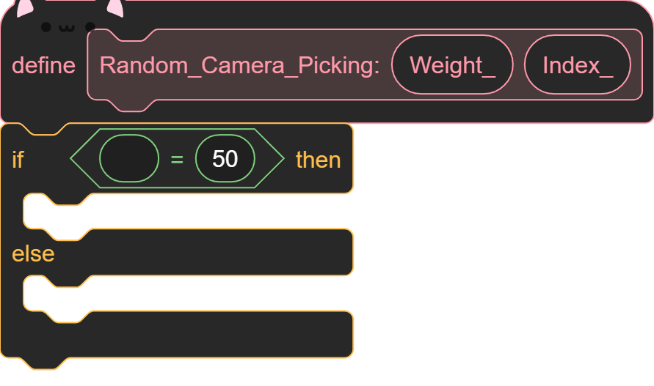The height and width of the screenshot is (386, 654).
Task: Click the "if" keyword on the control block
Action: pos(18,160)
